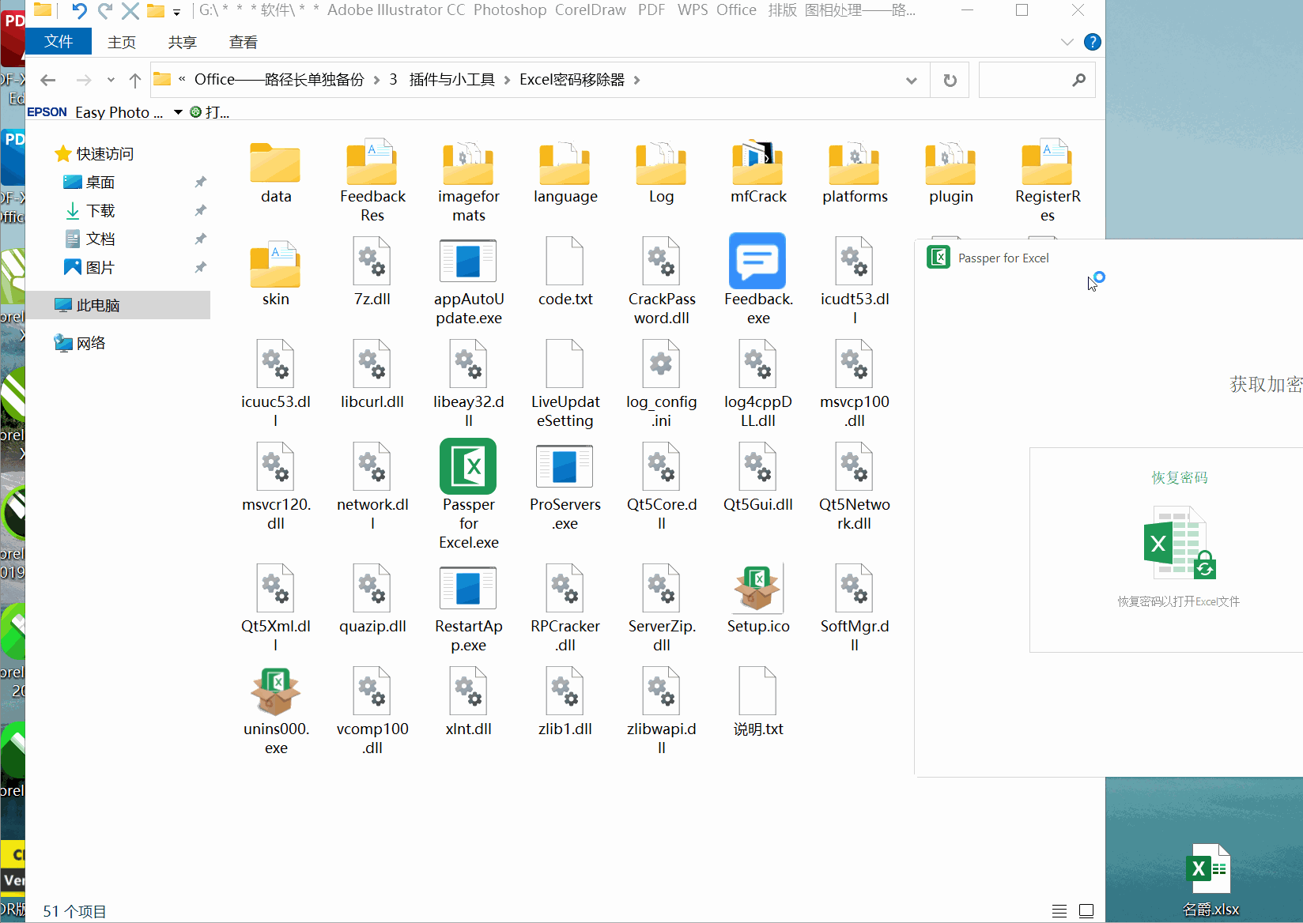Click the 插件与小工具 breadcrumb

point(451,80)
